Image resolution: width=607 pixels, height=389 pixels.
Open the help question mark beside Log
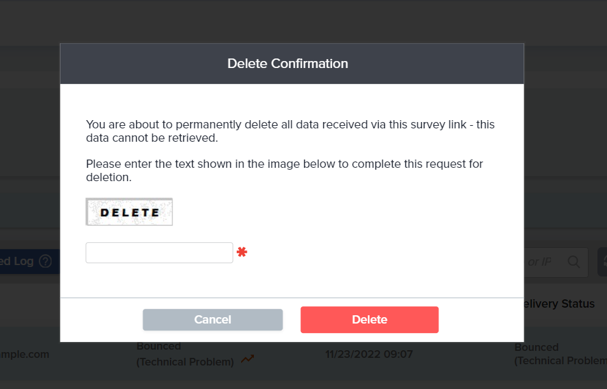tap(45, 261)
